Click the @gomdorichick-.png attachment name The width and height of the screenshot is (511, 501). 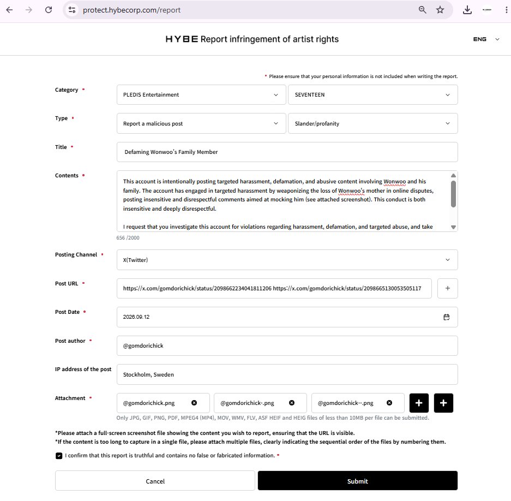[x=247, y=403]
